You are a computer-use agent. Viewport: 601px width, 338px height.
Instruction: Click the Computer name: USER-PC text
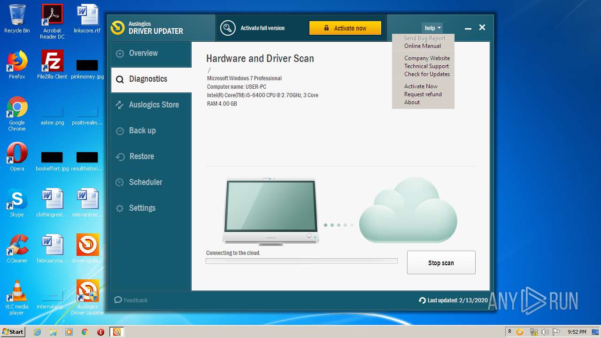pos(237,87)
